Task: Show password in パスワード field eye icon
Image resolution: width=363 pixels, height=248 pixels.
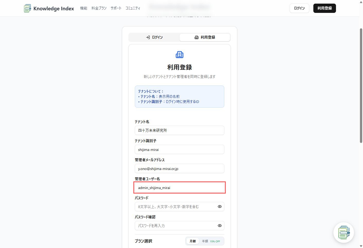Action: 220,207
